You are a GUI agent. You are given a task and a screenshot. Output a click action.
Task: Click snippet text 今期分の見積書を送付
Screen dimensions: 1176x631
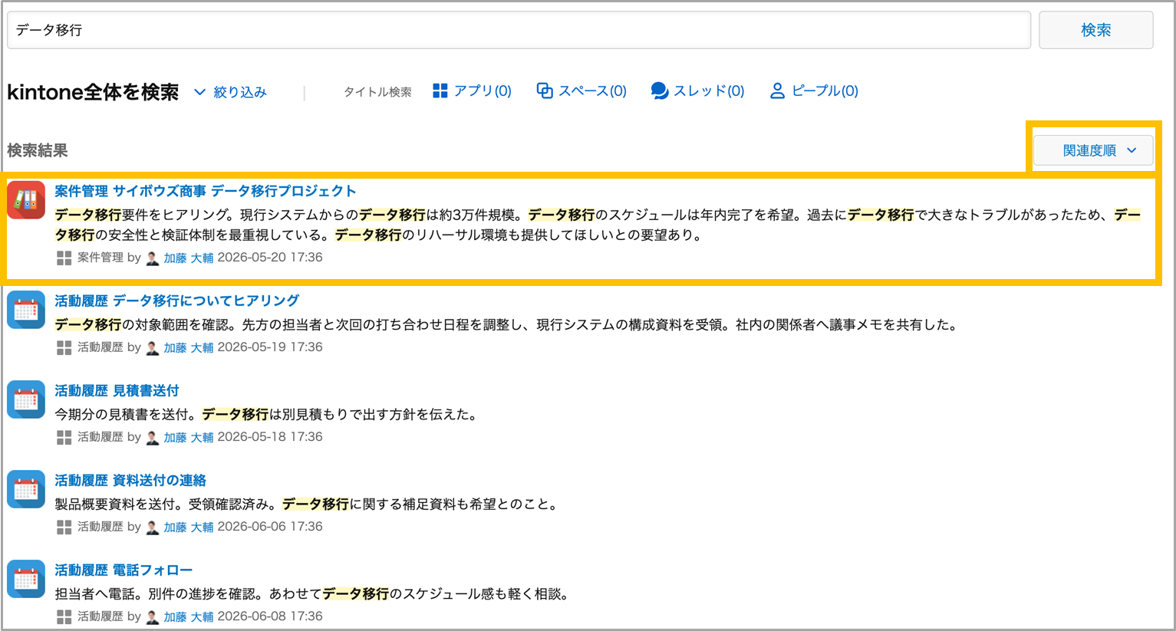[123, 415]
